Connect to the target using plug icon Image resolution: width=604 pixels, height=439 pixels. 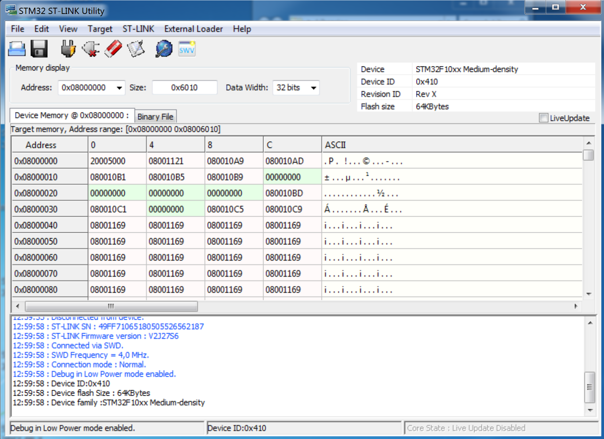(68, 49)
